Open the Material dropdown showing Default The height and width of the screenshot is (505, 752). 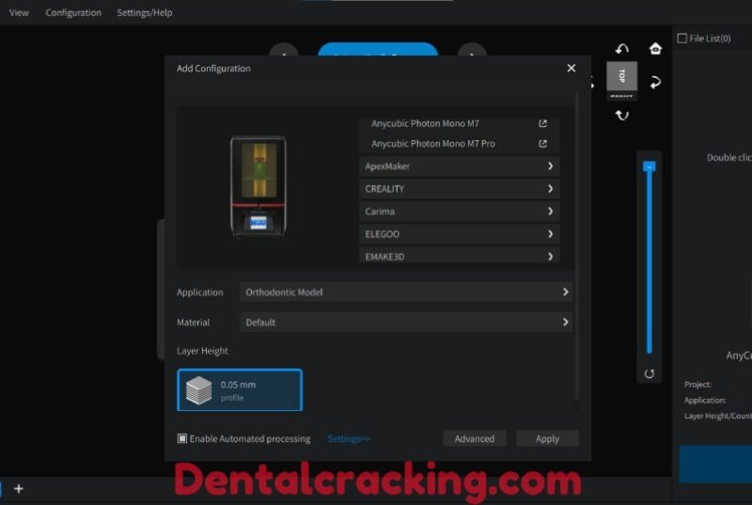(406, 323)
